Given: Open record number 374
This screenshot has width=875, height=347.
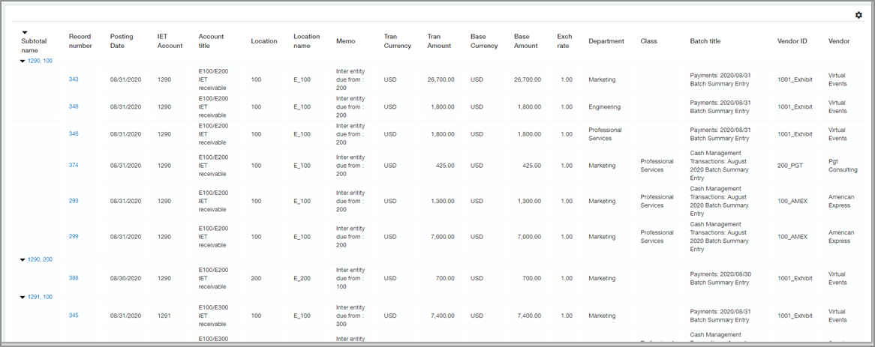Looking at the screenshot, I should point(74,165).
